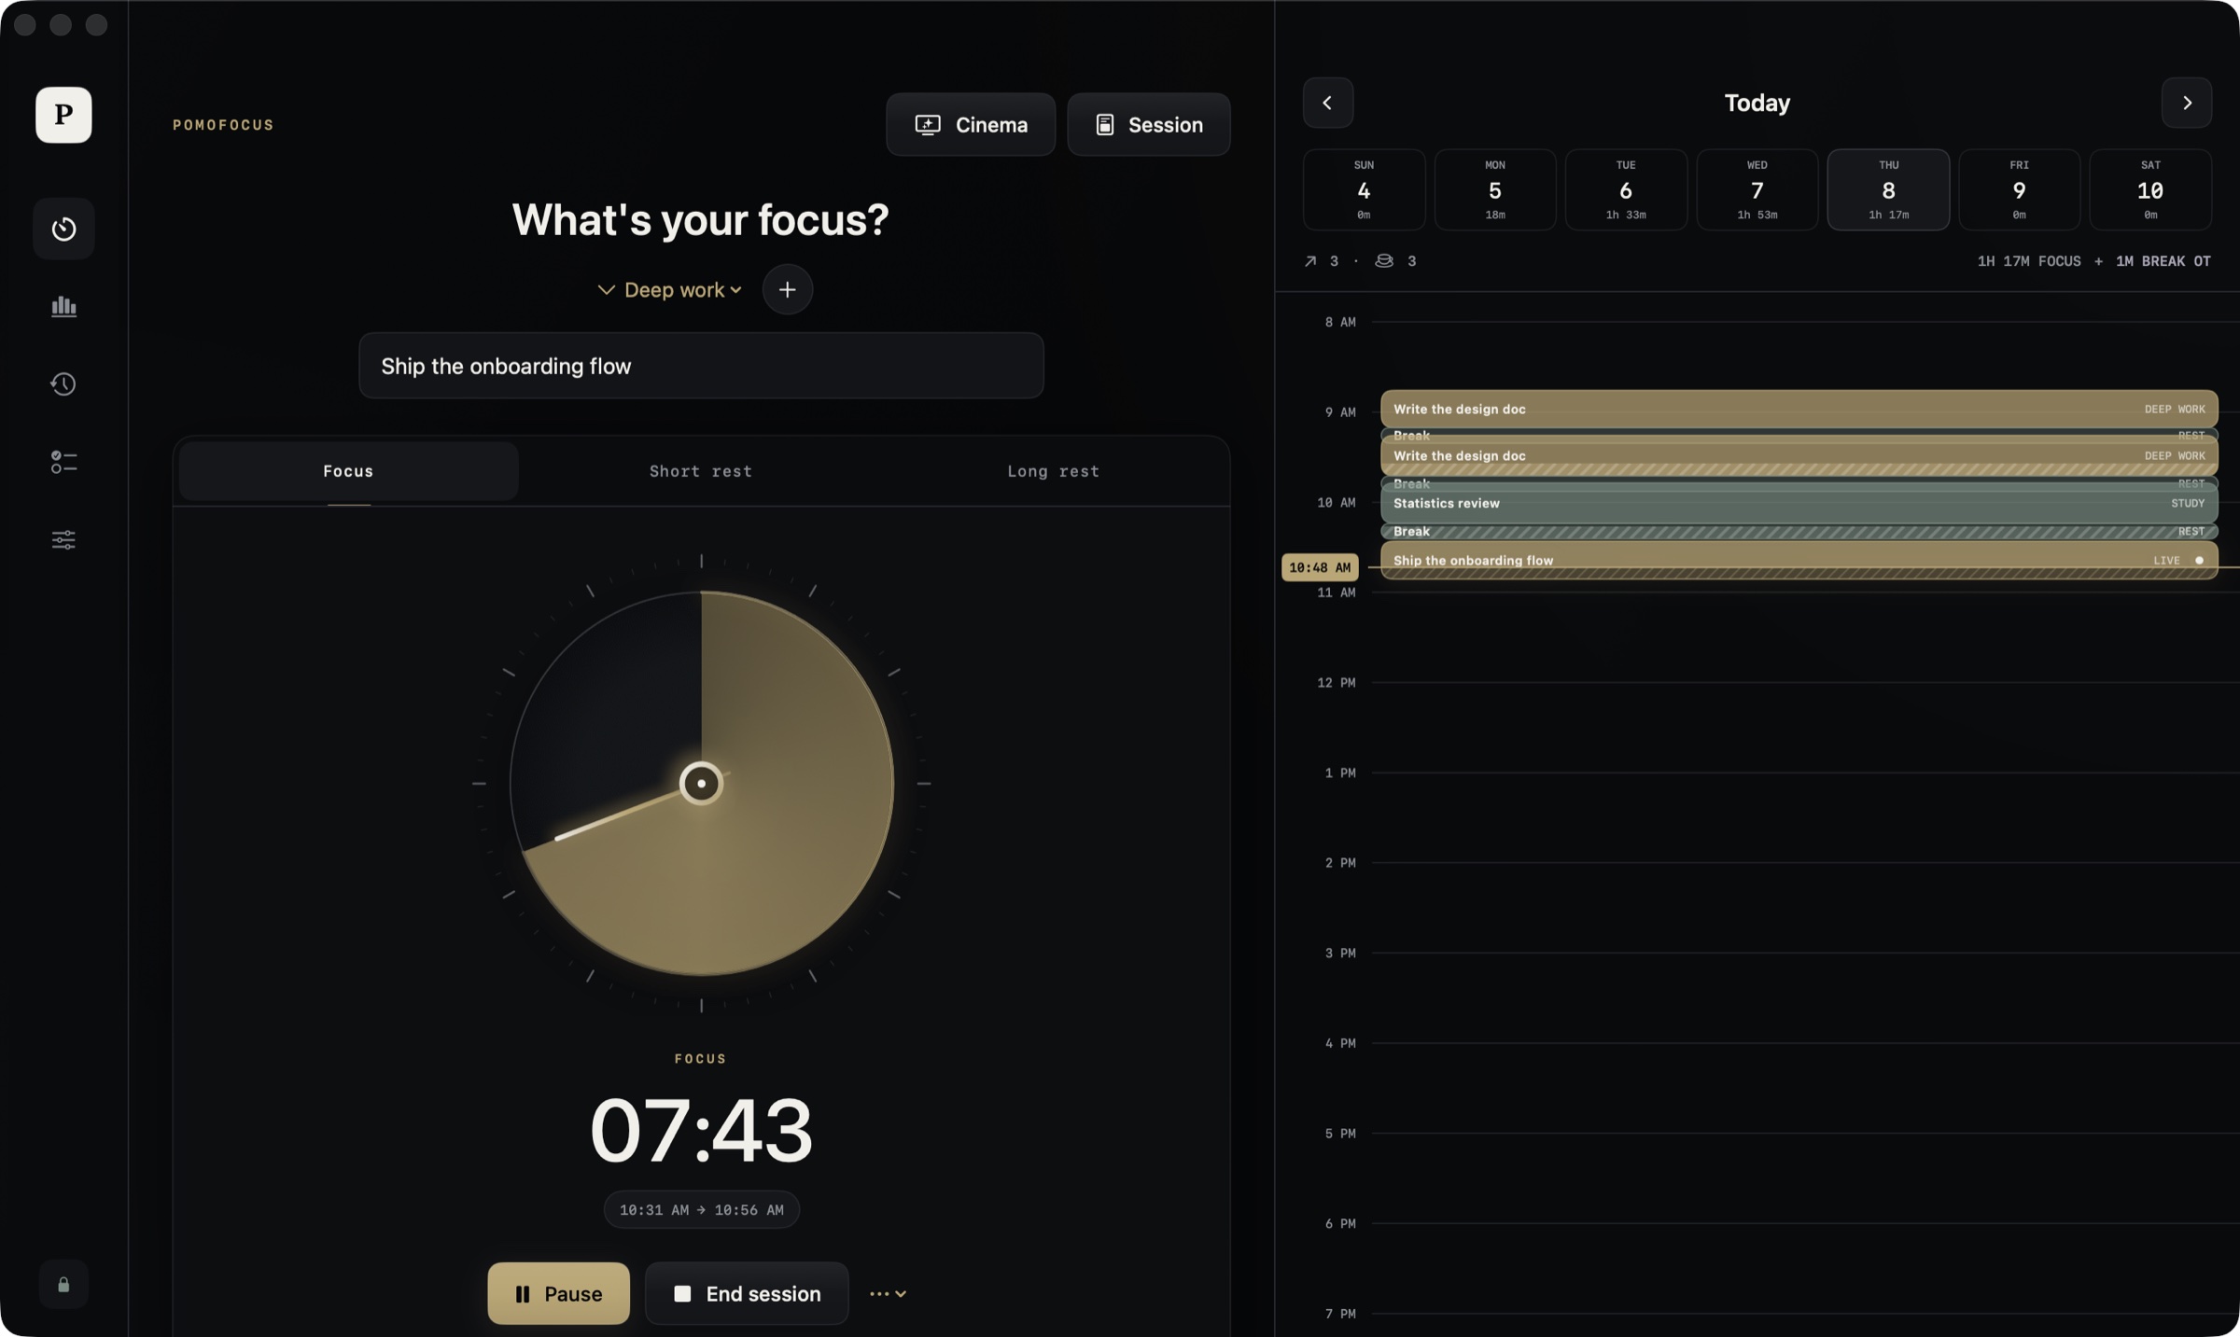The height and width of the screenshot is (1337, 2240).
Task: Open the history clock view
Action: tap(63, 383)
